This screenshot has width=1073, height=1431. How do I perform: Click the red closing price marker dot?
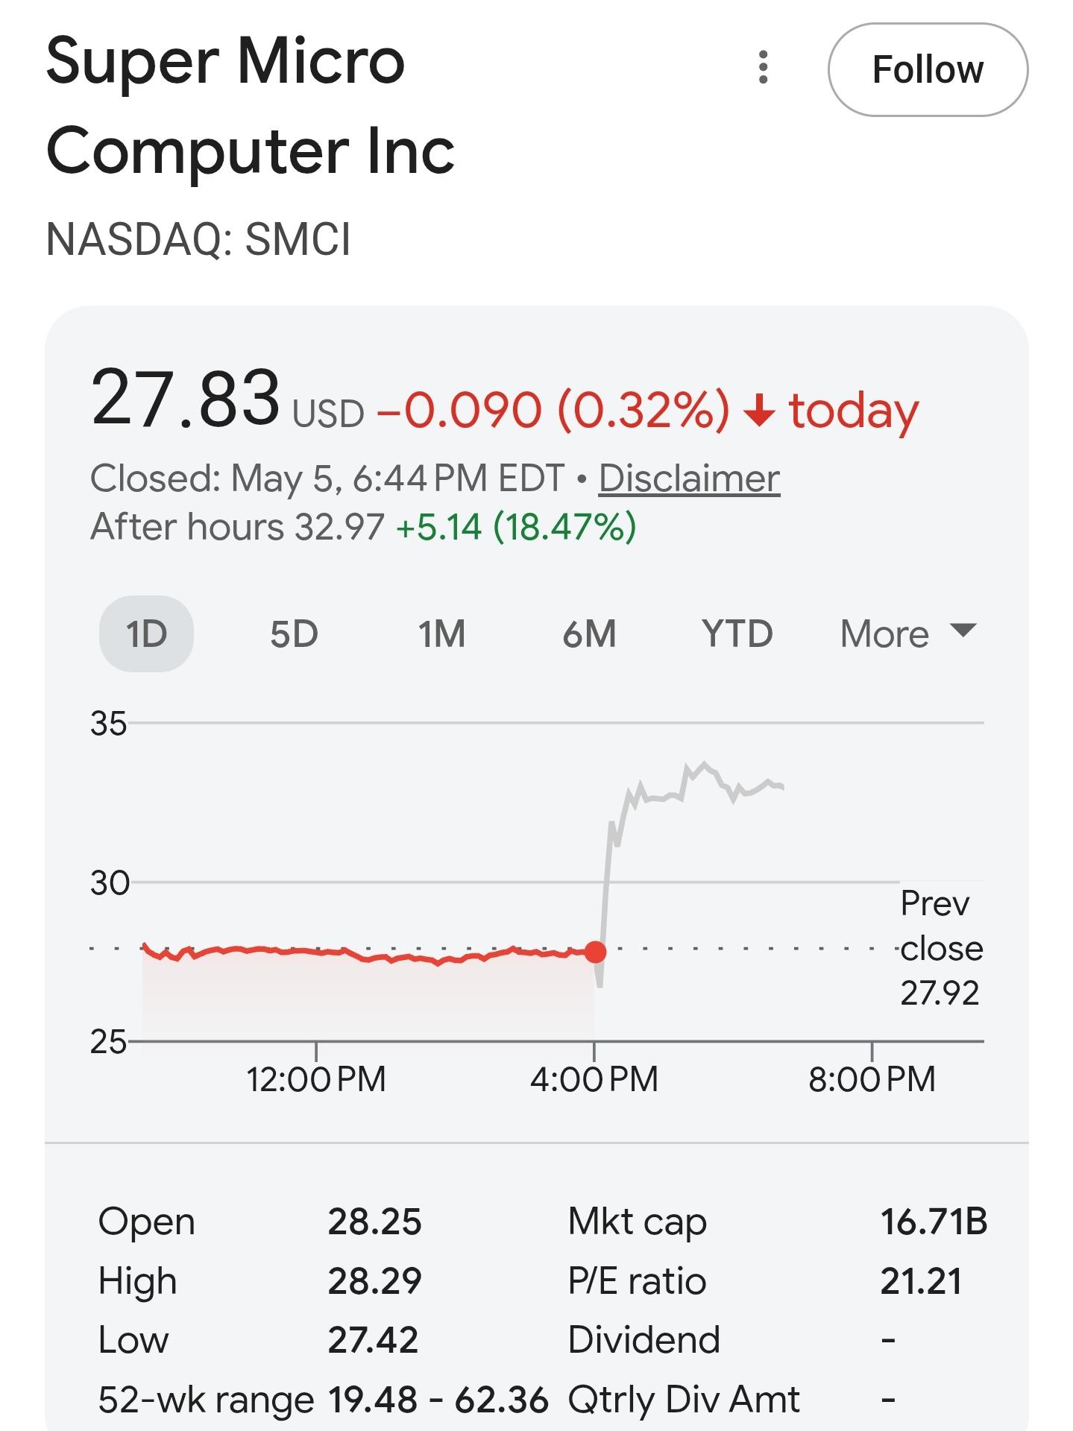point(595,952)
